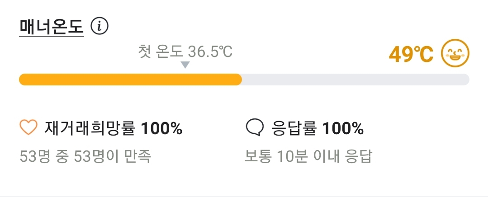
Task: Click the orange filled part of temperature bar
Action: (130, 80)
